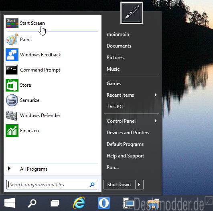
Task: Open Windows Defender wall icon
Action: [x=12, y=115]
